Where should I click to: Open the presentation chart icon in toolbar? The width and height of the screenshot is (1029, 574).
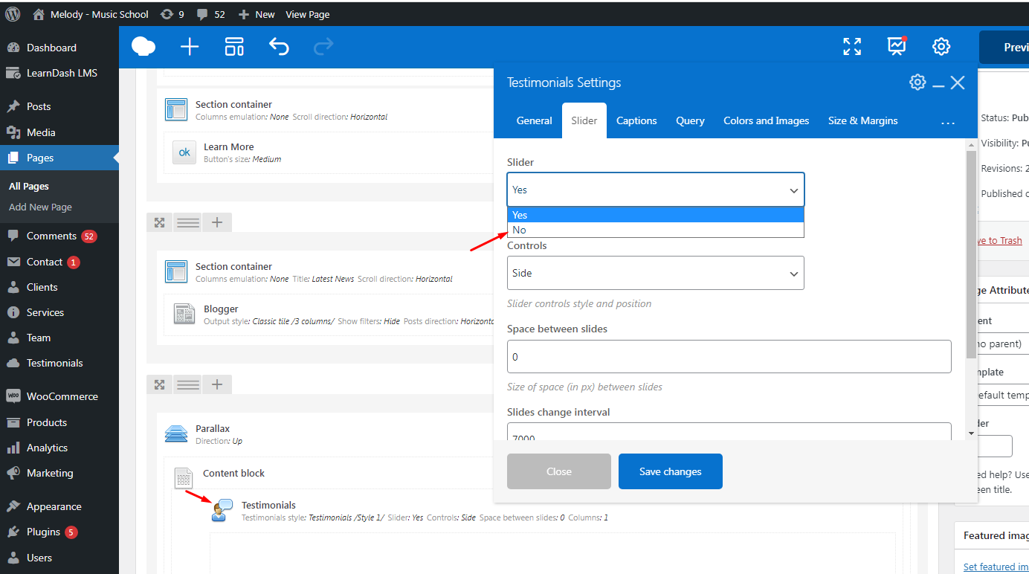pos(897,46)
